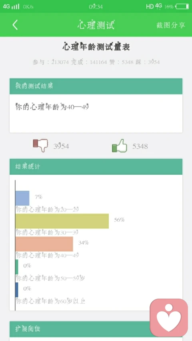Viewport: 192px width, 341px height.
Task: Tap the 4G signal strength icon
Action: point(11,6)
